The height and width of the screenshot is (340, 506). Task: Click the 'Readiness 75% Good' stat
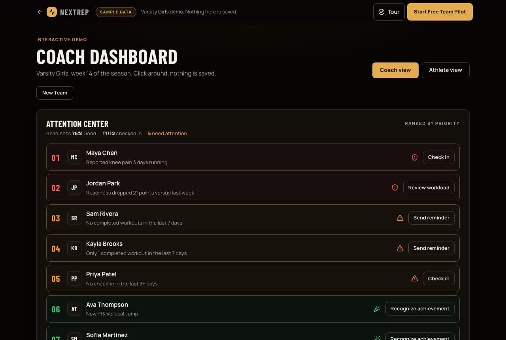pyautogui.click(x=71, y=134)
